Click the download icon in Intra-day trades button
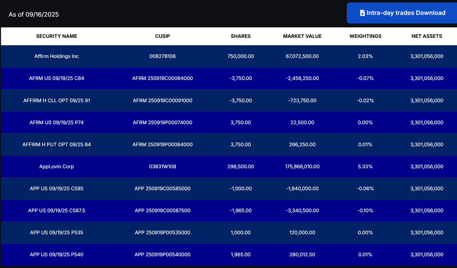This screenshot has width=457, height=268. tap(362, 13)
